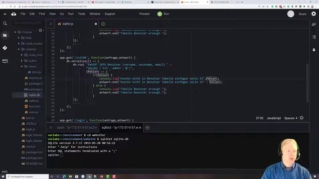Click the green Run play icon
The width and height of the screenshot is (319, 179).
pyautogui.click(x=159, y=14)
